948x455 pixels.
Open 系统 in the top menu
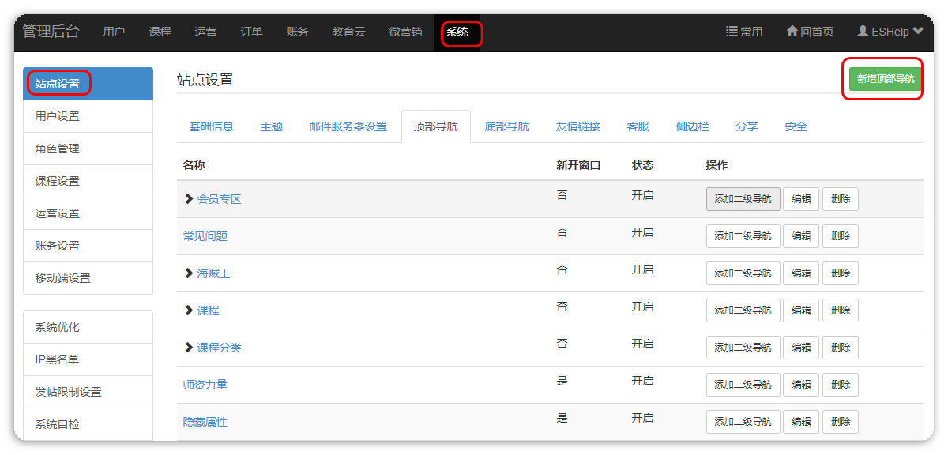pos(457,32)
